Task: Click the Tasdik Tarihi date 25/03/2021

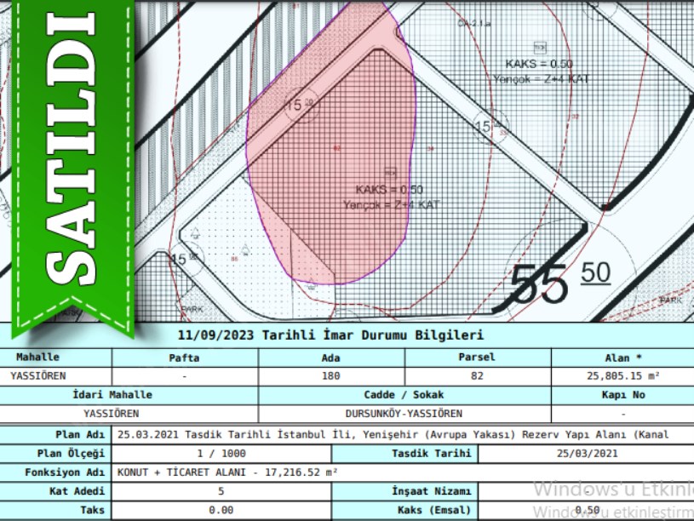Action: tap(586, 454)
